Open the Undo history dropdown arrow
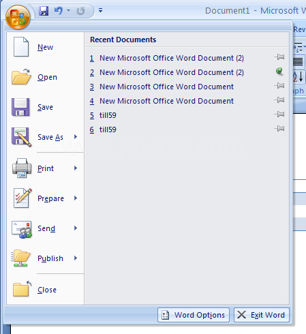306x334 pixels. 68,10
